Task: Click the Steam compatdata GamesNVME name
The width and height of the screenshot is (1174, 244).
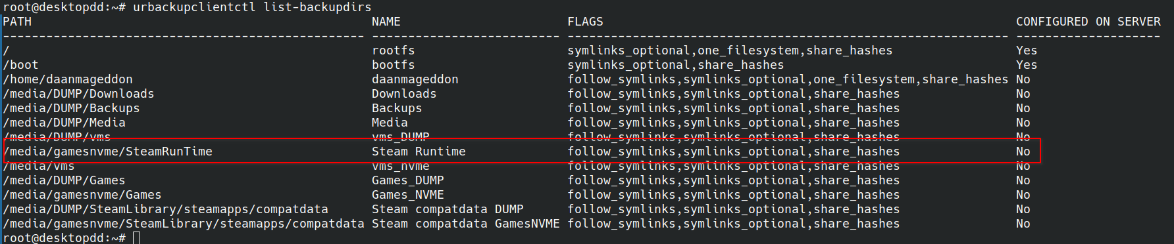Action: [466, 224]
